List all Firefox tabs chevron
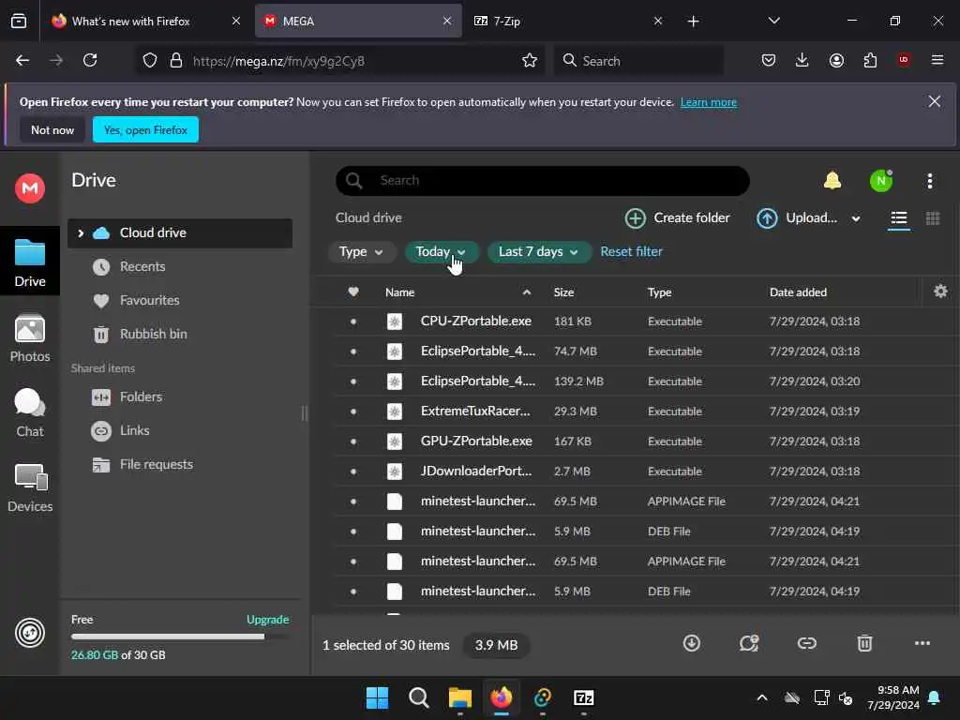Screen dimensions: 960x720 click(x=773, y=21)
